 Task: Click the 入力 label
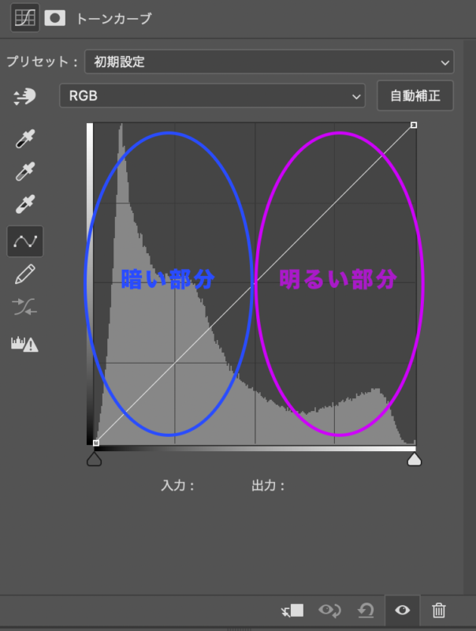(x=177, y=486)
